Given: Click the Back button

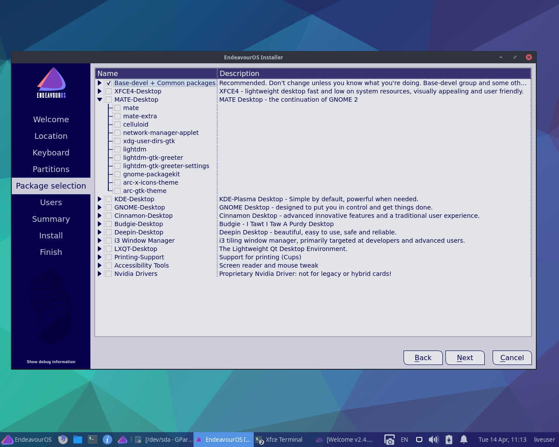Looking at the screenshot, I should [x=423, y=358].
